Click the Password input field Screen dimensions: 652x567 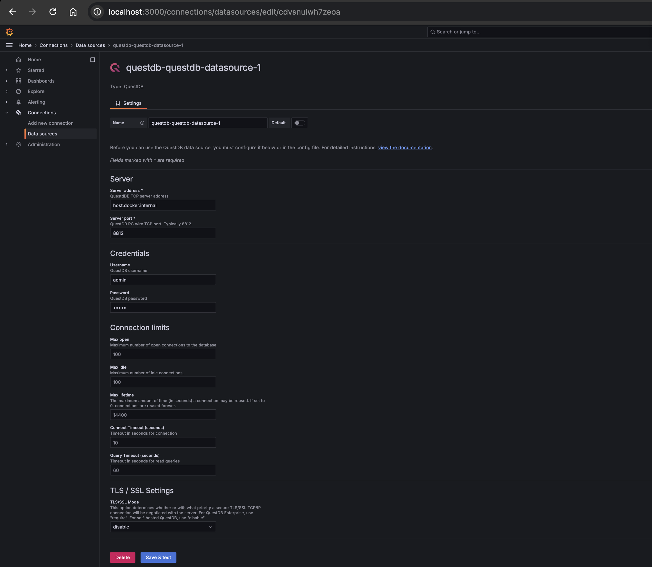pos(163,308)
